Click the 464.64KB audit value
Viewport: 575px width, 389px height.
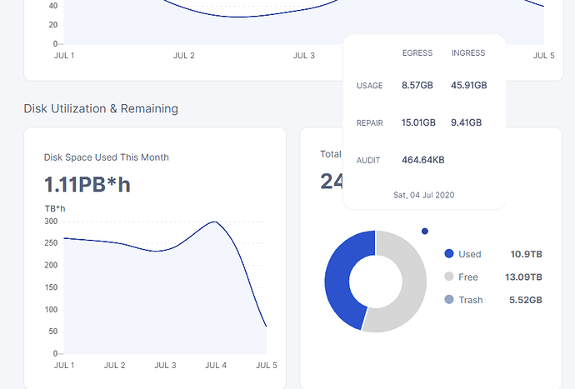[x=422, y=160]
